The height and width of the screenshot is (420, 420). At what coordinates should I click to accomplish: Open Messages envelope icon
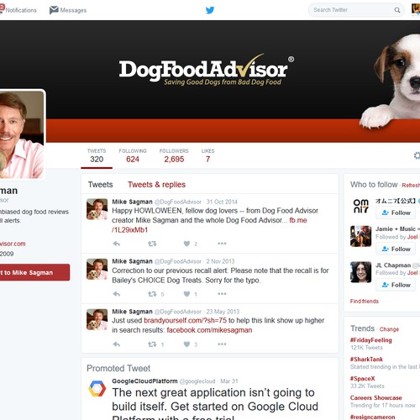pyautogui.click(x=54, y=10)
